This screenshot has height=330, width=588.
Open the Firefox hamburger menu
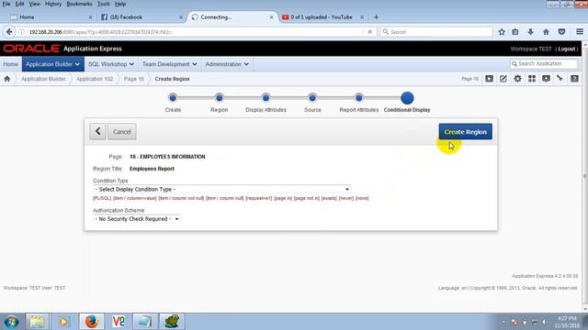click(x=580, y=32)
